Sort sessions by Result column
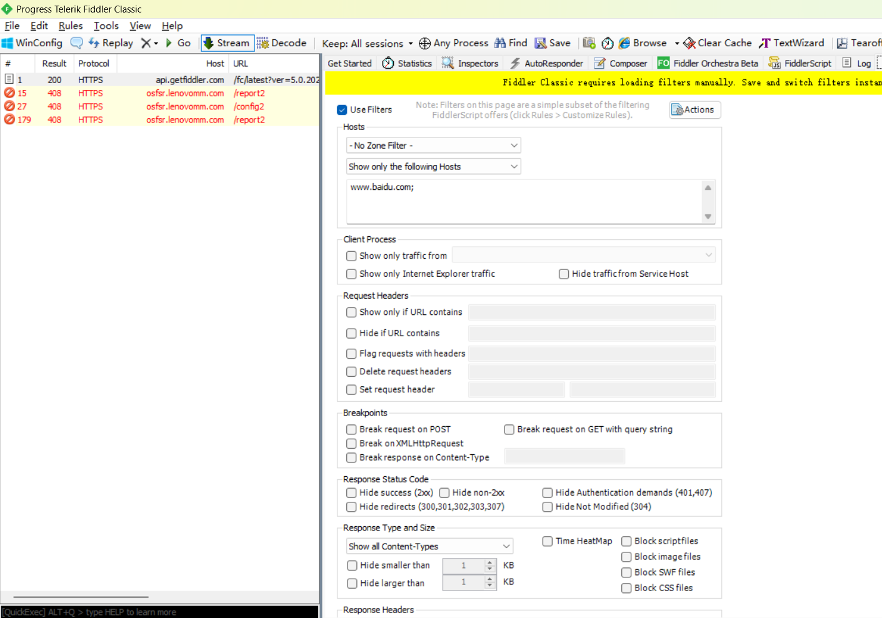 tap(54, 64)
